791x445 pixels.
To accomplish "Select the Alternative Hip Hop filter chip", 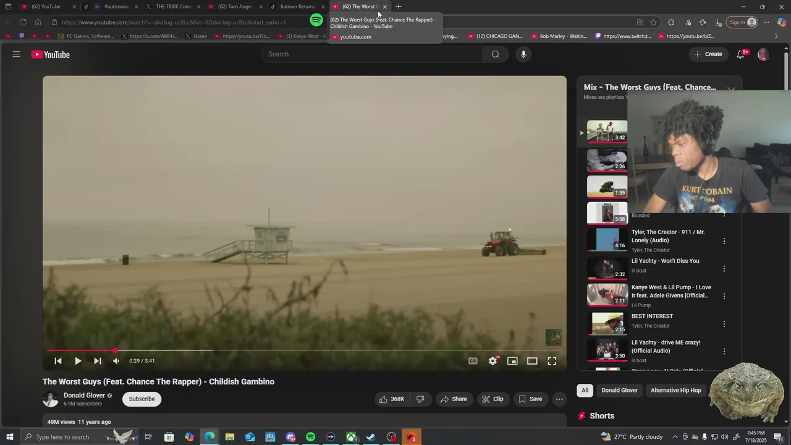I will pyautogui.click(x=675, y=391).
